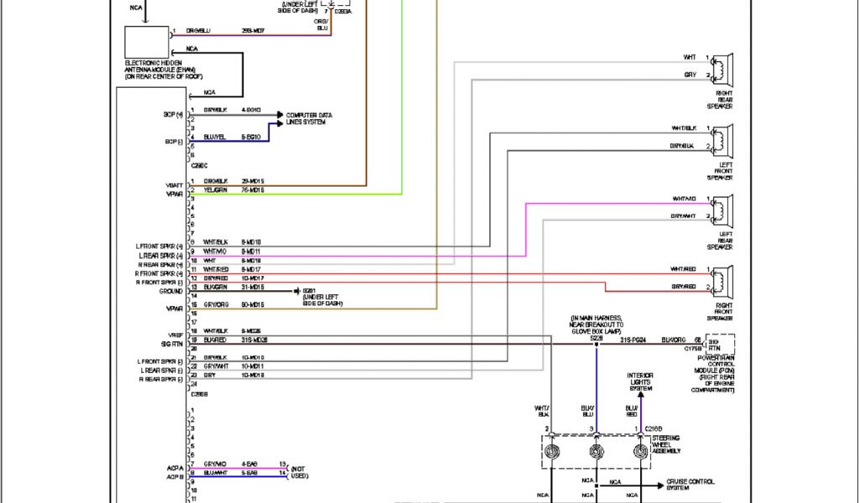
Task: Select the WHT/VIO wire label at pin 9
Action: [215, 251]
